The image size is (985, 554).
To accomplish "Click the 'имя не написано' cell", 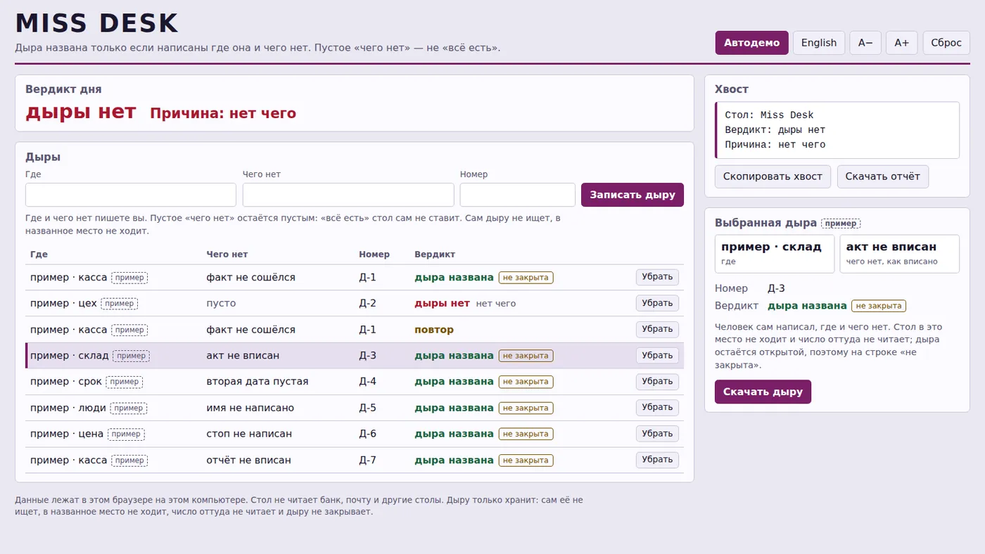I will (x=250, y=408).
